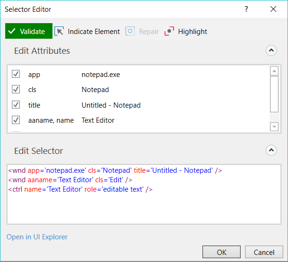The height and width of the screenshot is (262, 288).
Task: Click the Edit Selector heading
Action: pyautogui.click(x=39, y=151)
